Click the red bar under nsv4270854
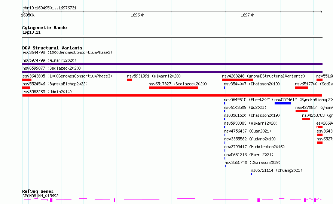The width and height of the screenshot is (333, 204). [x=301, y=111]
